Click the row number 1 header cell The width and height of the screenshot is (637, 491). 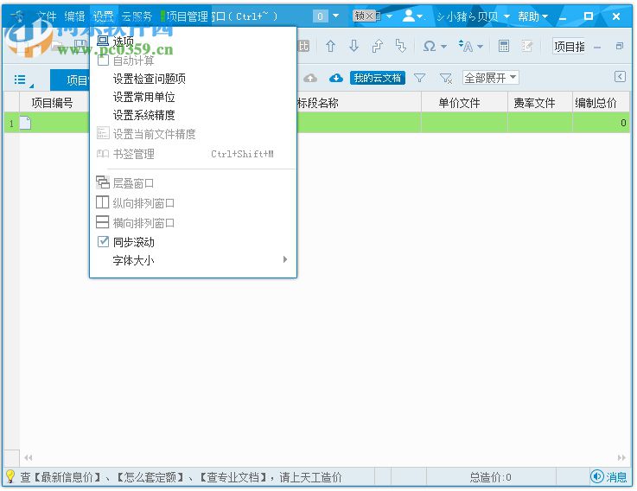click(x=11, y=123)
